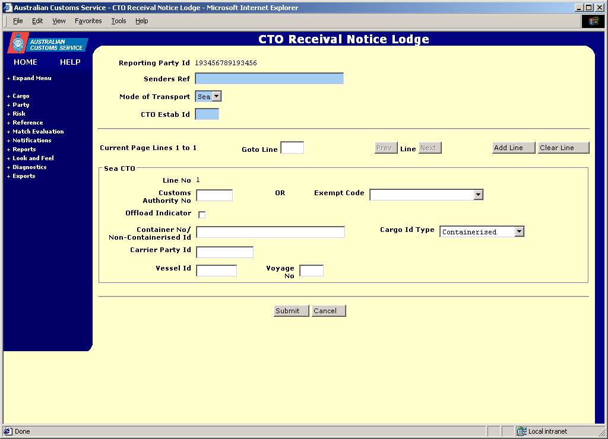Minimize the Internet Explorer window
This screenshot has width=608, height=439.
(x=579, y=7)
